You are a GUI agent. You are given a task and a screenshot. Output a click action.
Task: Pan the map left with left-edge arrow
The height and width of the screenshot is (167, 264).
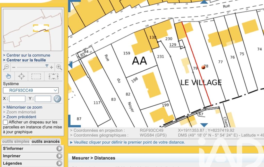point(70,65)
